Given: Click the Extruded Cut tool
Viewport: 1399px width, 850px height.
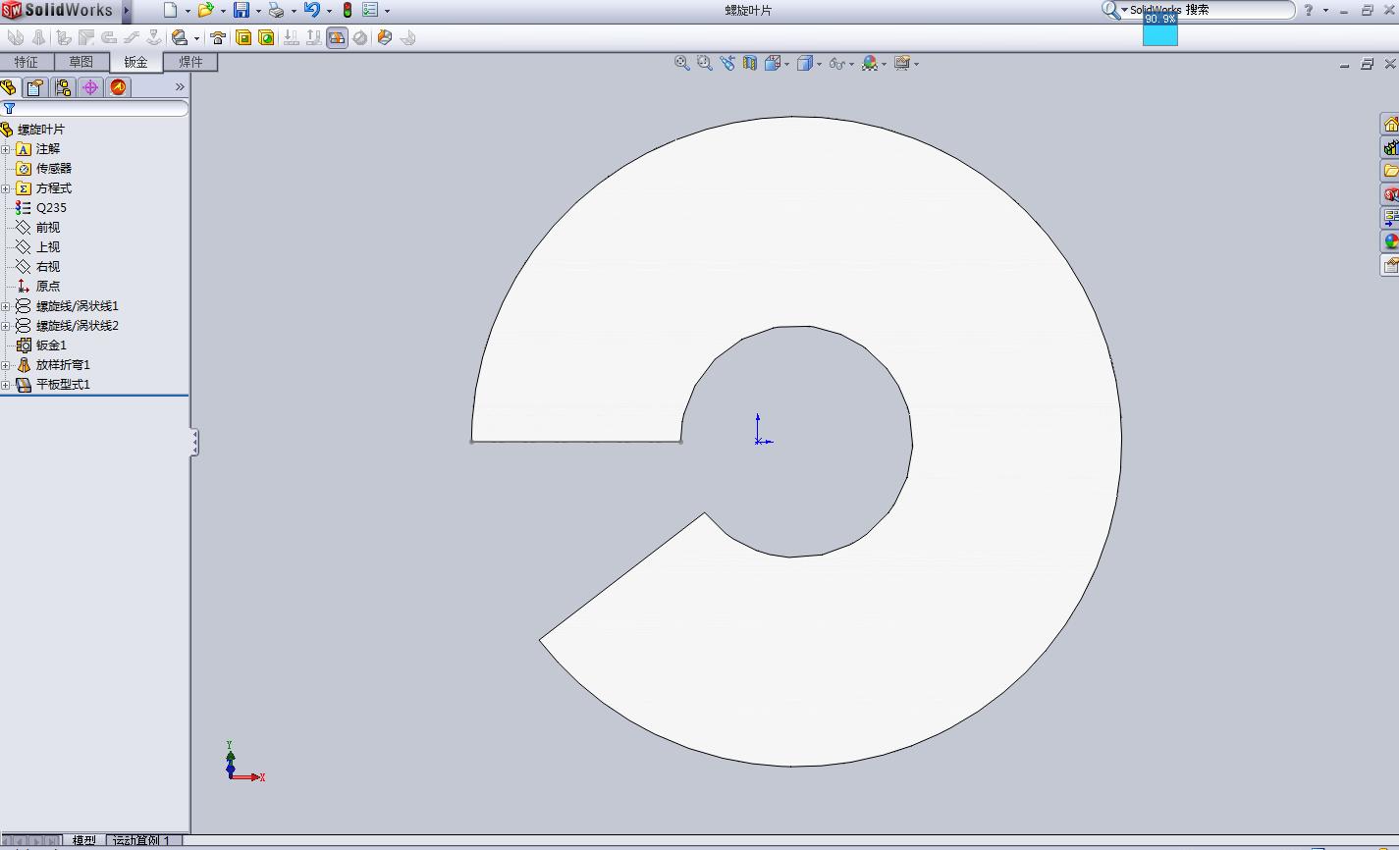Looking at the screenshot, I should pyautogui.click(x=243, y=37).
